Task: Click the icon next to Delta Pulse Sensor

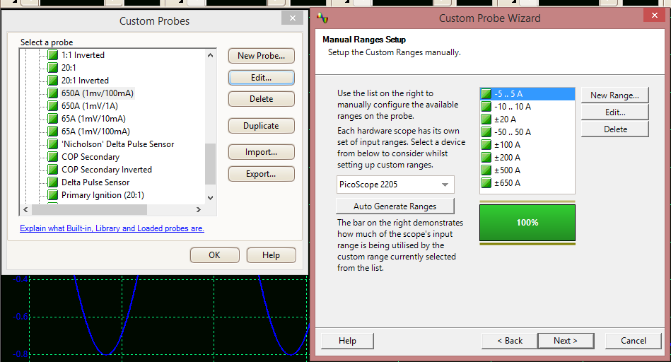Action: point(52,182)
